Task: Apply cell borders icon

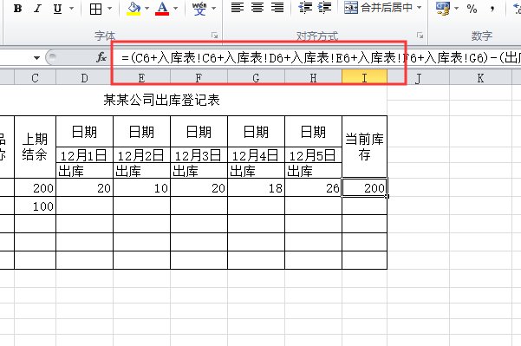Action: (95, 9)
